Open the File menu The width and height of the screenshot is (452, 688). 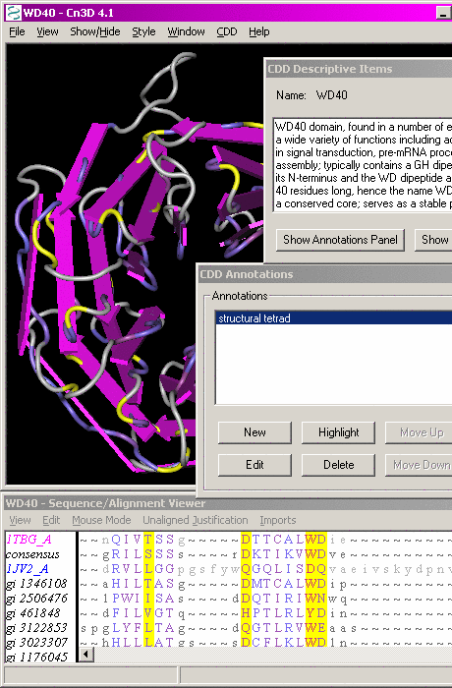click(x=17, y=31)
